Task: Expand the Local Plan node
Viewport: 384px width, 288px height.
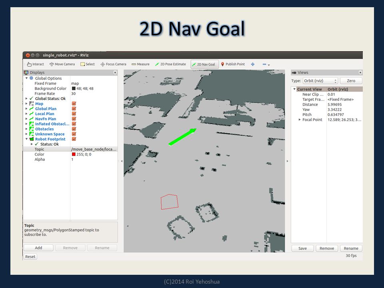Action: click(x=26, y=114)
